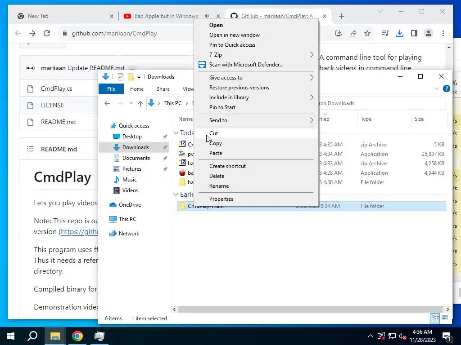Click the Explorer horizontal scrollbar
This screenshot has height=345, width=461.
[x=311, y=309]
